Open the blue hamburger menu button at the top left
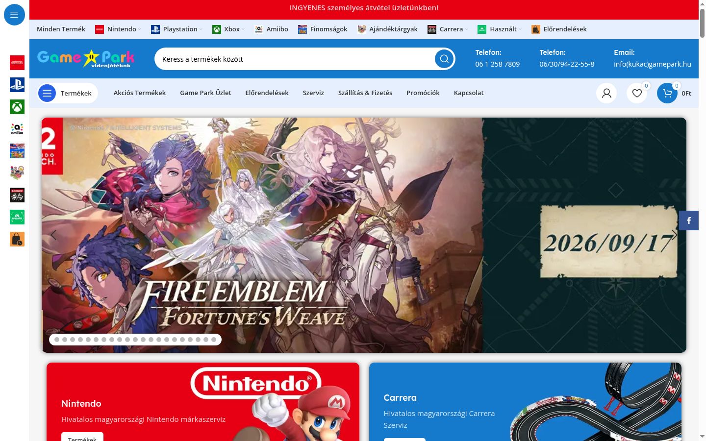The image size is (706, 441). (14, 15)
